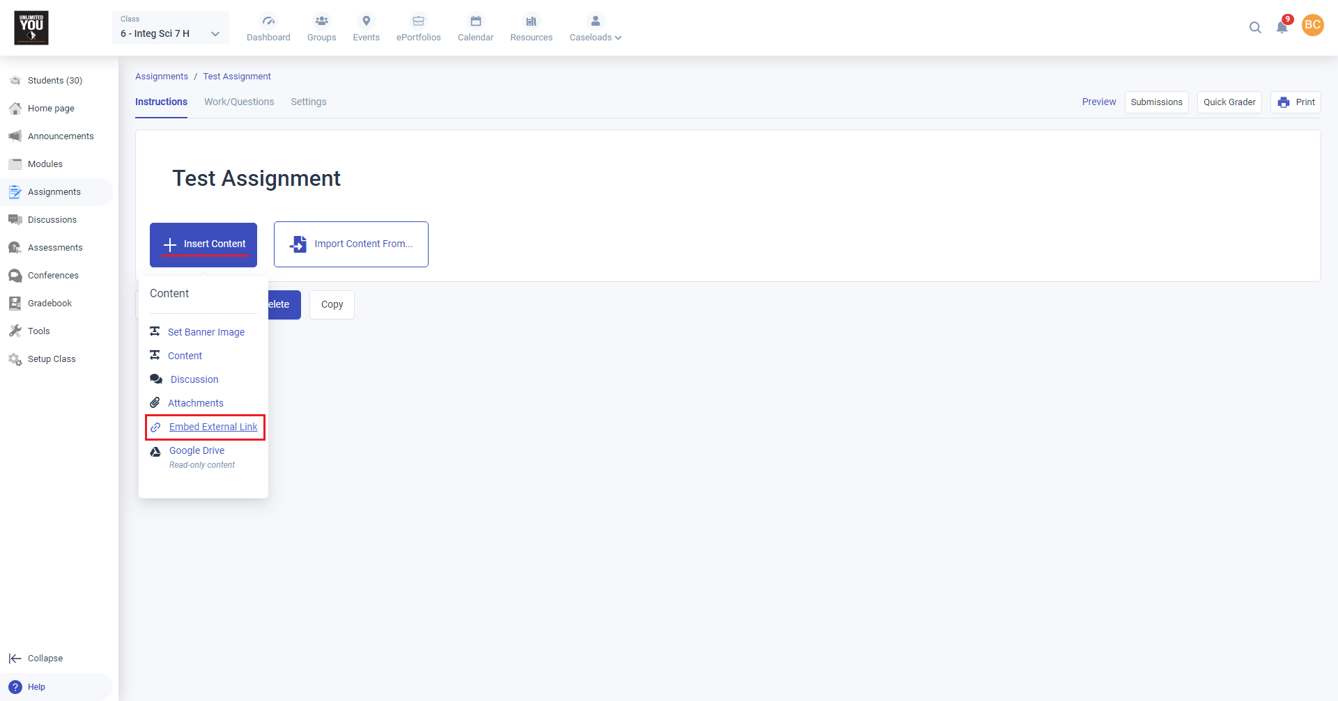Click the search magnifier icon

tap(1255, 28)
